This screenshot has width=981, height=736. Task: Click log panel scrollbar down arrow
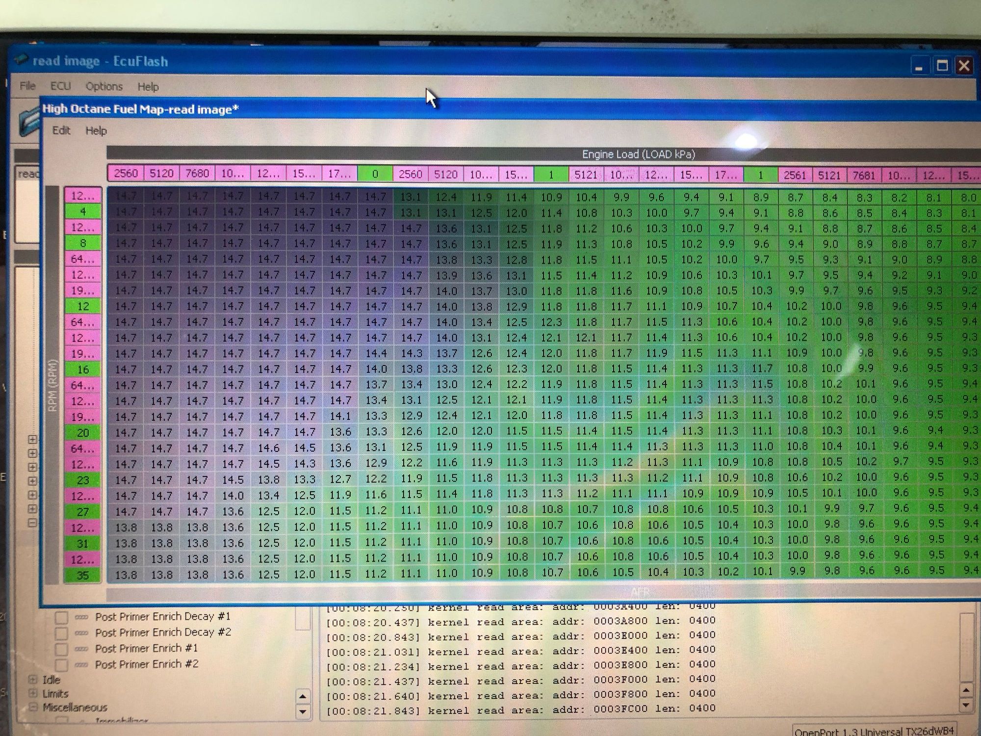(x=966, y=705)
